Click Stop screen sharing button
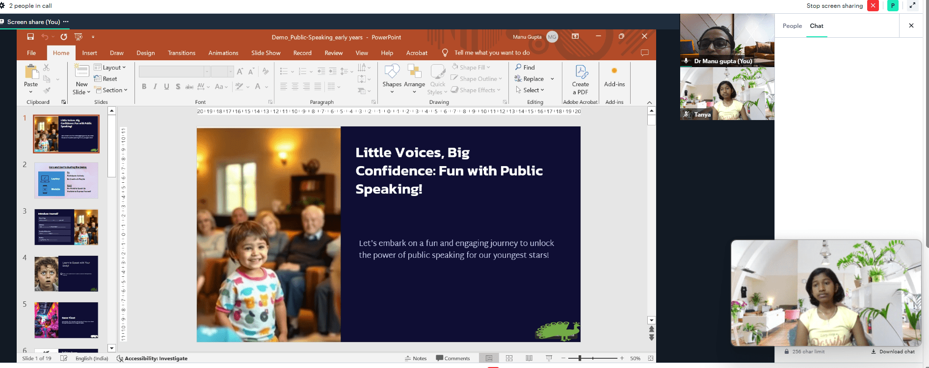Image resolution: width=929 pixels, height=368 pixels. [873, 6]
